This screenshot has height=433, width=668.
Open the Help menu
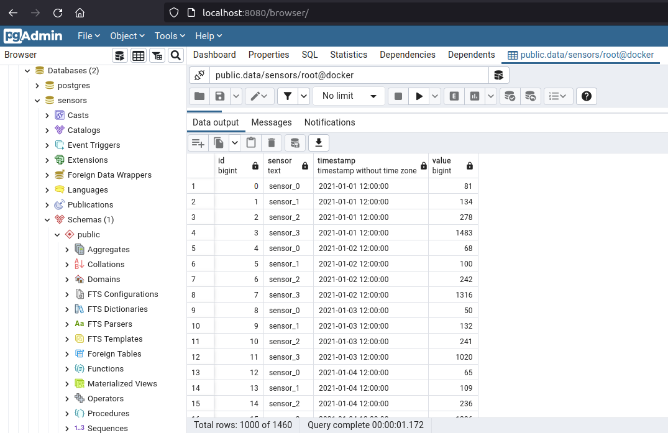point(208,36)
